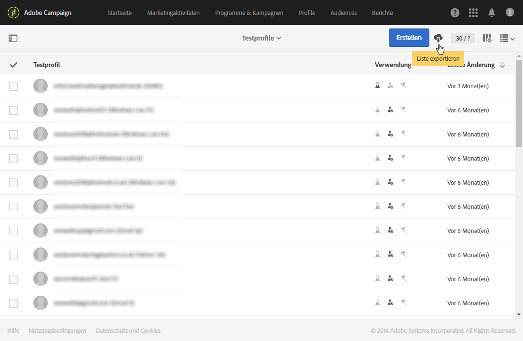523x341 pixels.
Task: Click the Adobe Campaign logo icon
Action: click(x=14, y=13)
